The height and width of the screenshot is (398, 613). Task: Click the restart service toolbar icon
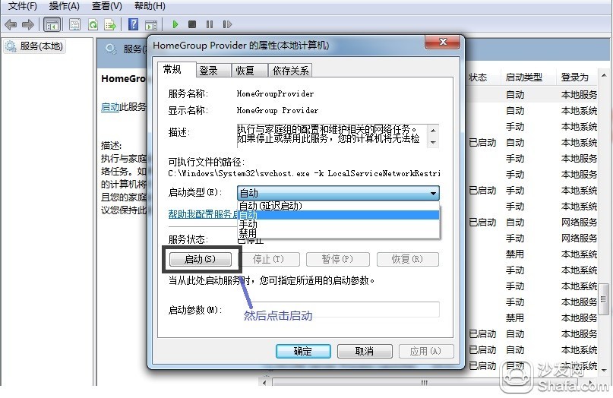coord(227,24)
